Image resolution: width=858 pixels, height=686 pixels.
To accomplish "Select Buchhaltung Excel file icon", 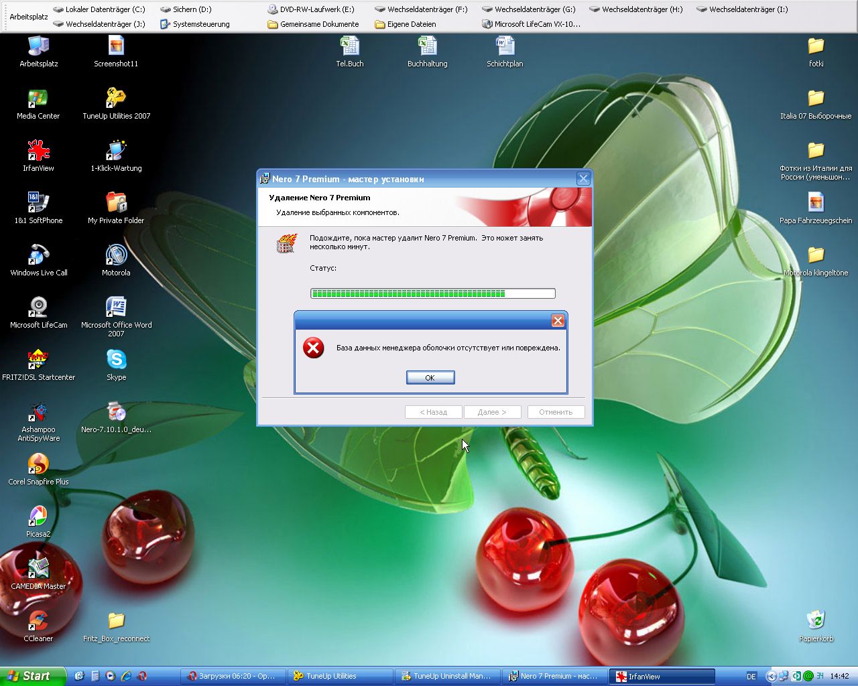I will [427, 52].
